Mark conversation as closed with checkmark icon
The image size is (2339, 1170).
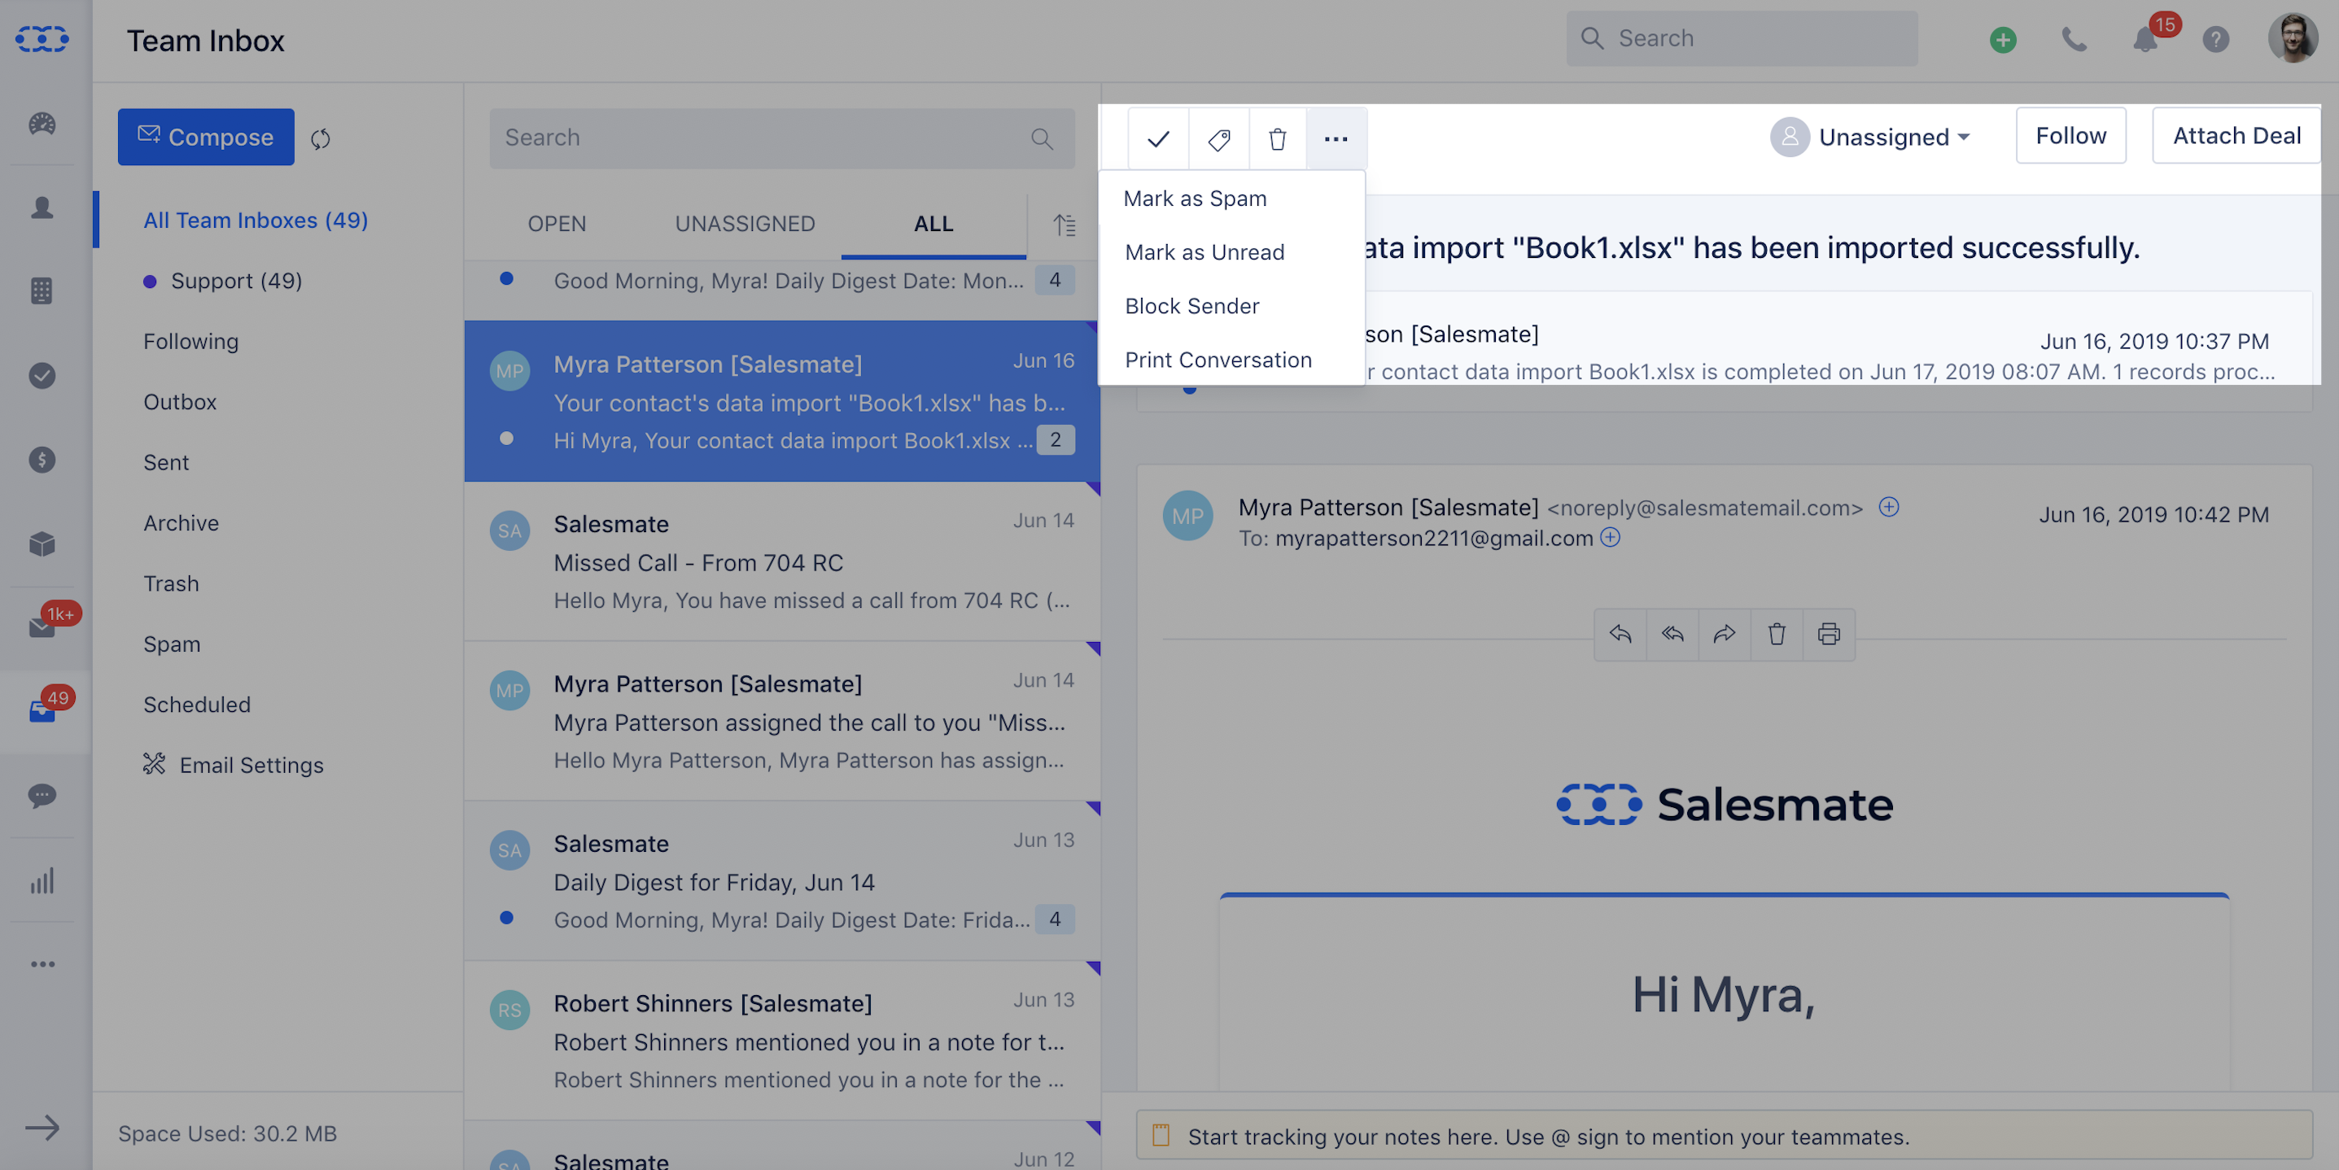click(x=1159, y=139)
